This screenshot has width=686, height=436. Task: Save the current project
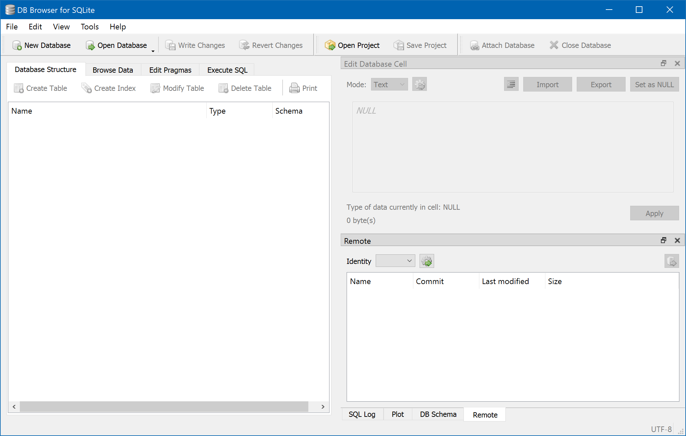(421, 45)
